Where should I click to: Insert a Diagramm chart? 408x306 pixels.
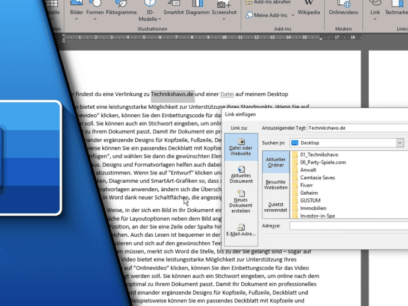198,8
